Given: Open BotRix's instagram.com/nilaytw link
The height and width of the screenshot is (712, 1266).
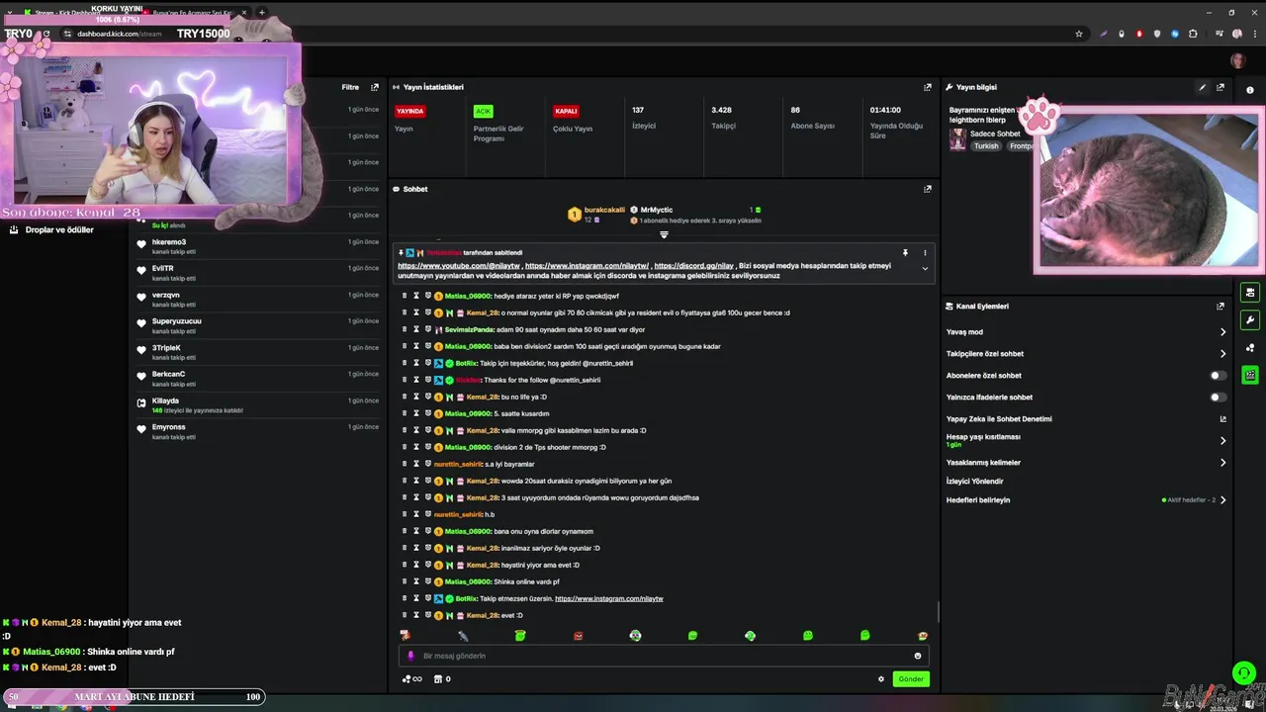Looking at the screenshot, I should coord(609,598).
